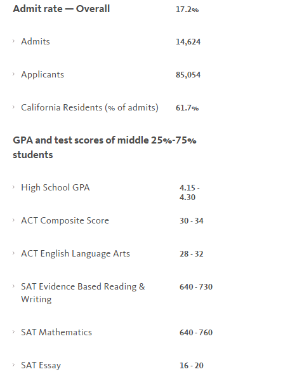Click the GPA and test scores heading
This screenshot has width=283, height=374.
[105, 147]
